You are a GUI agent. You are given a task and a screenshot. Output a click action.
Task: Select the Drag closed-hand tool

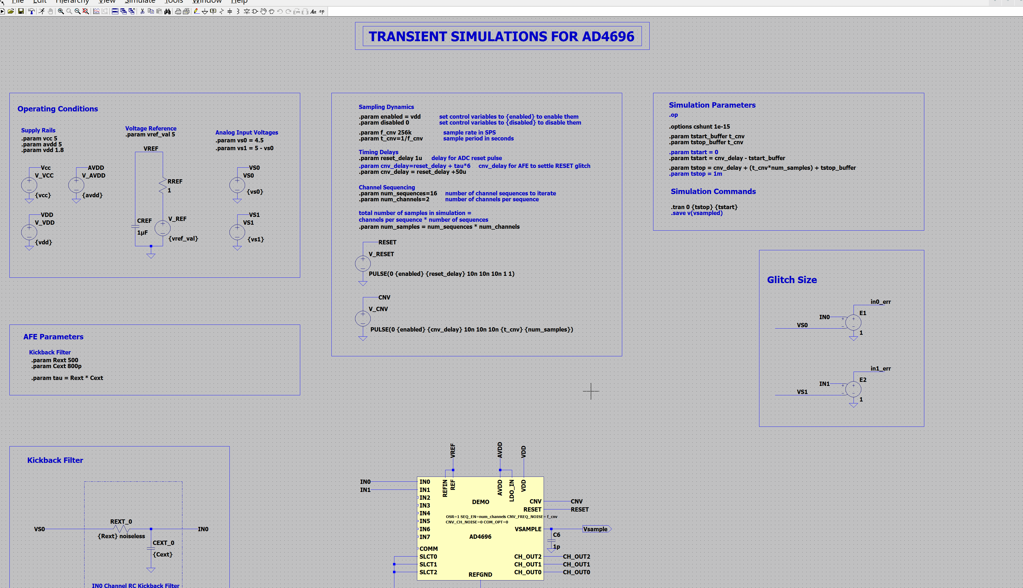tap(272, 11)
